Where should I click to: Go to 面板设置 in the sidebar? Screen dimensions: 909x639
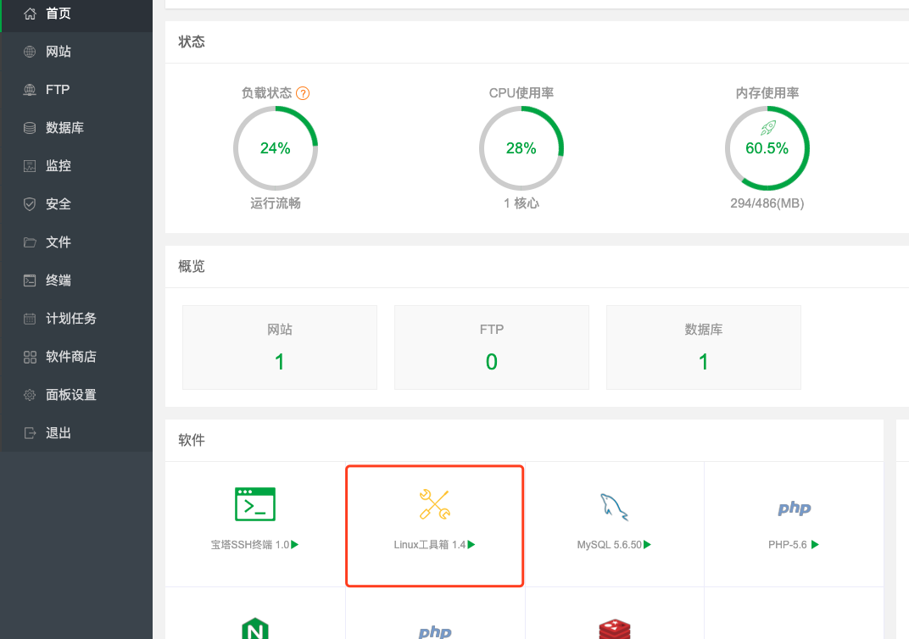click(76, 395)
